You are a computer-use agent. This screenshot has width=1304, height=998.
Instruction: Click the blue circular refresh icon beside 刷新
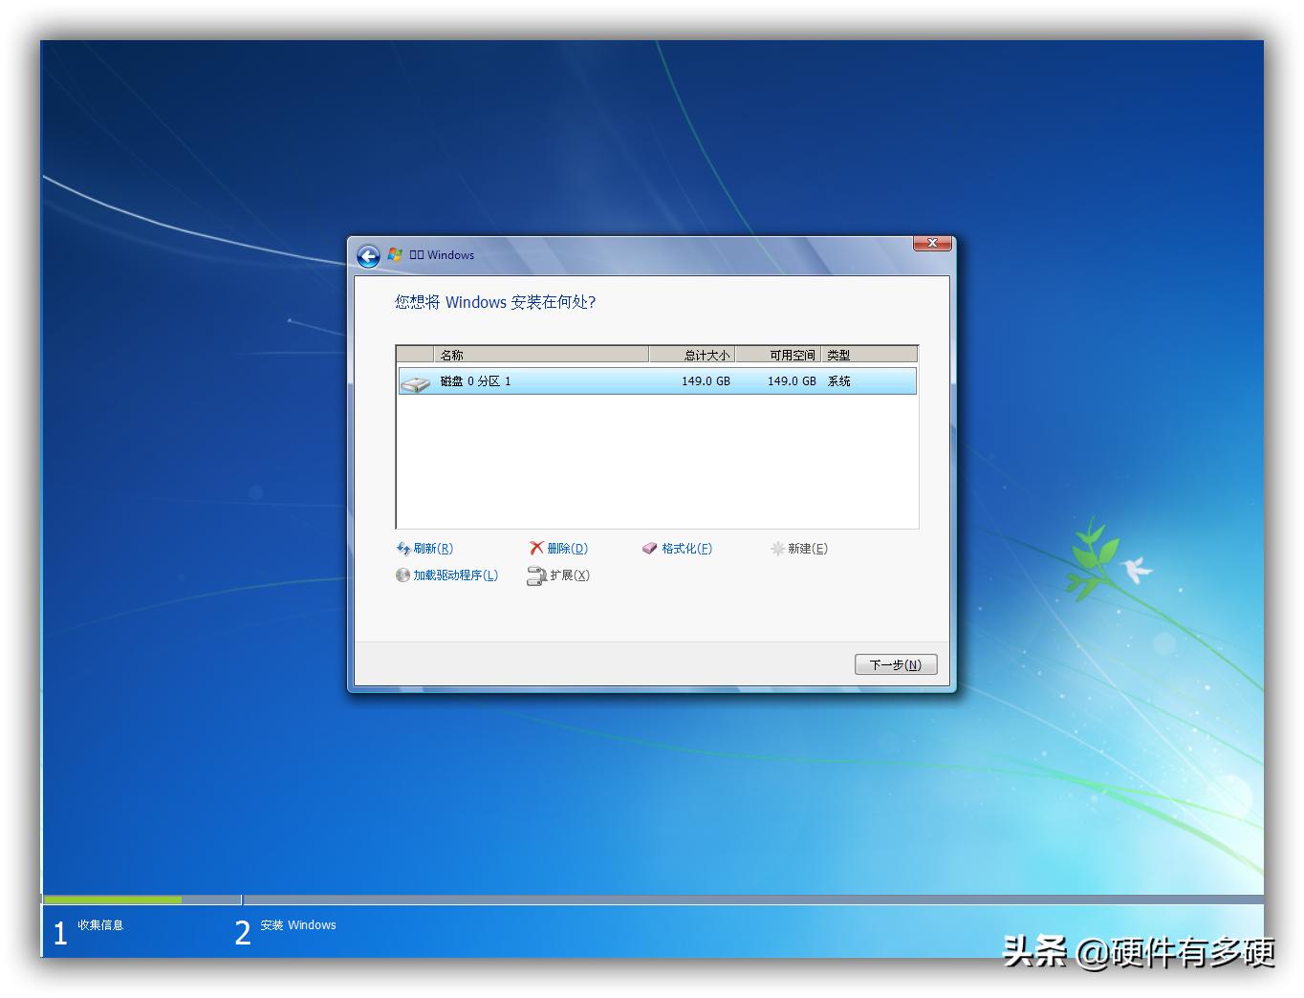(x=404, y=548)
